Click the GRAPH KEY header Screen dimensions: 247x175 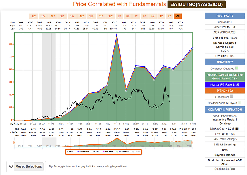225,62
